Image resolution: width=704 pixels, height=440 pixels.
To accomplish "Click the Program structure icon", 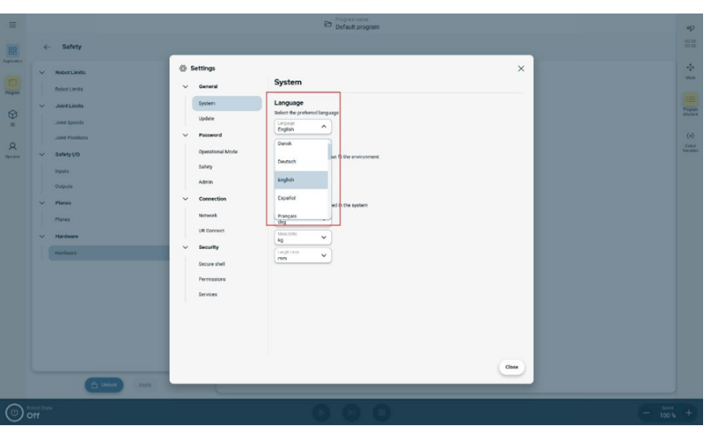I will coord(690,102).
